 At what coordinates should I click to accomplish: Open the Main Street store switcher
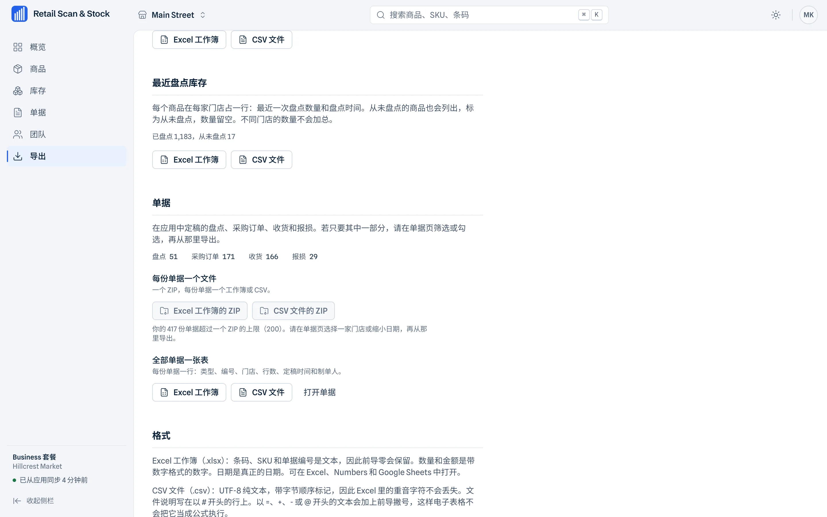pyautogui.click(x=172, y=15)
